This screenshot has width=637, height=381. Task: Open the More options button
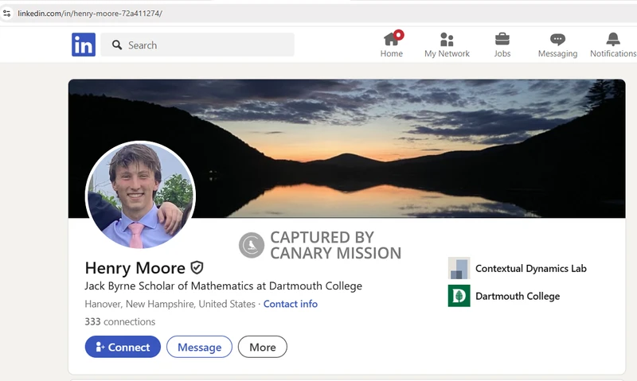coord(263,347)
